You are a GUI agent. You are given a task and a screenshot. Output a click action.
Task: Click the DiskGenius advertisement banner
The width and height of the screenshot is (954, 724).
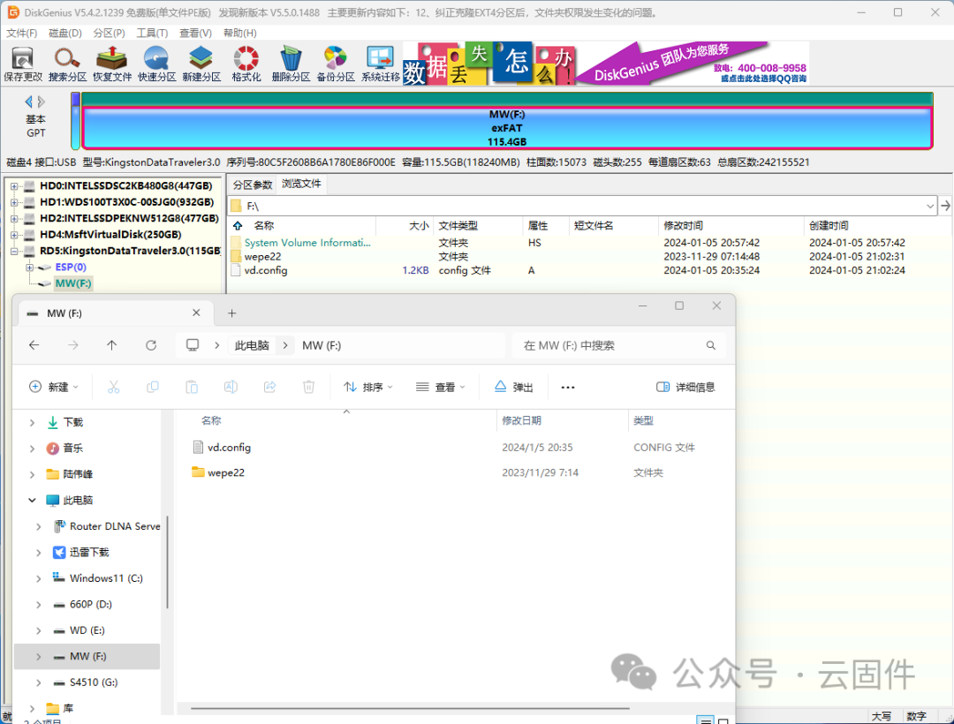(606, 64)
